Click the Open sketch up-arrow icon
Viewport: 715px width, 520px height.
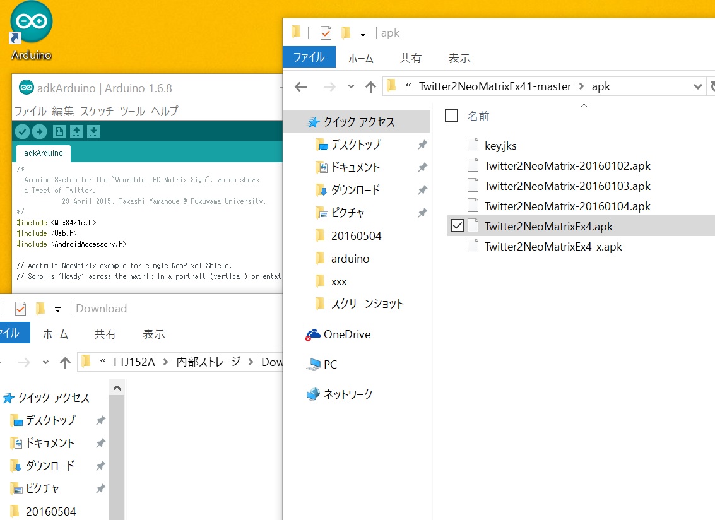click(76, 131)
